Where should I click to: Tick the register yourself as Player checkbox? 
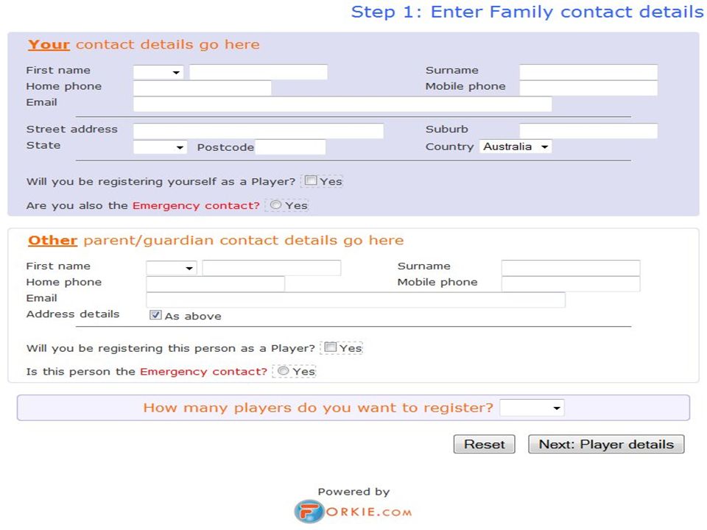point(311,181)
